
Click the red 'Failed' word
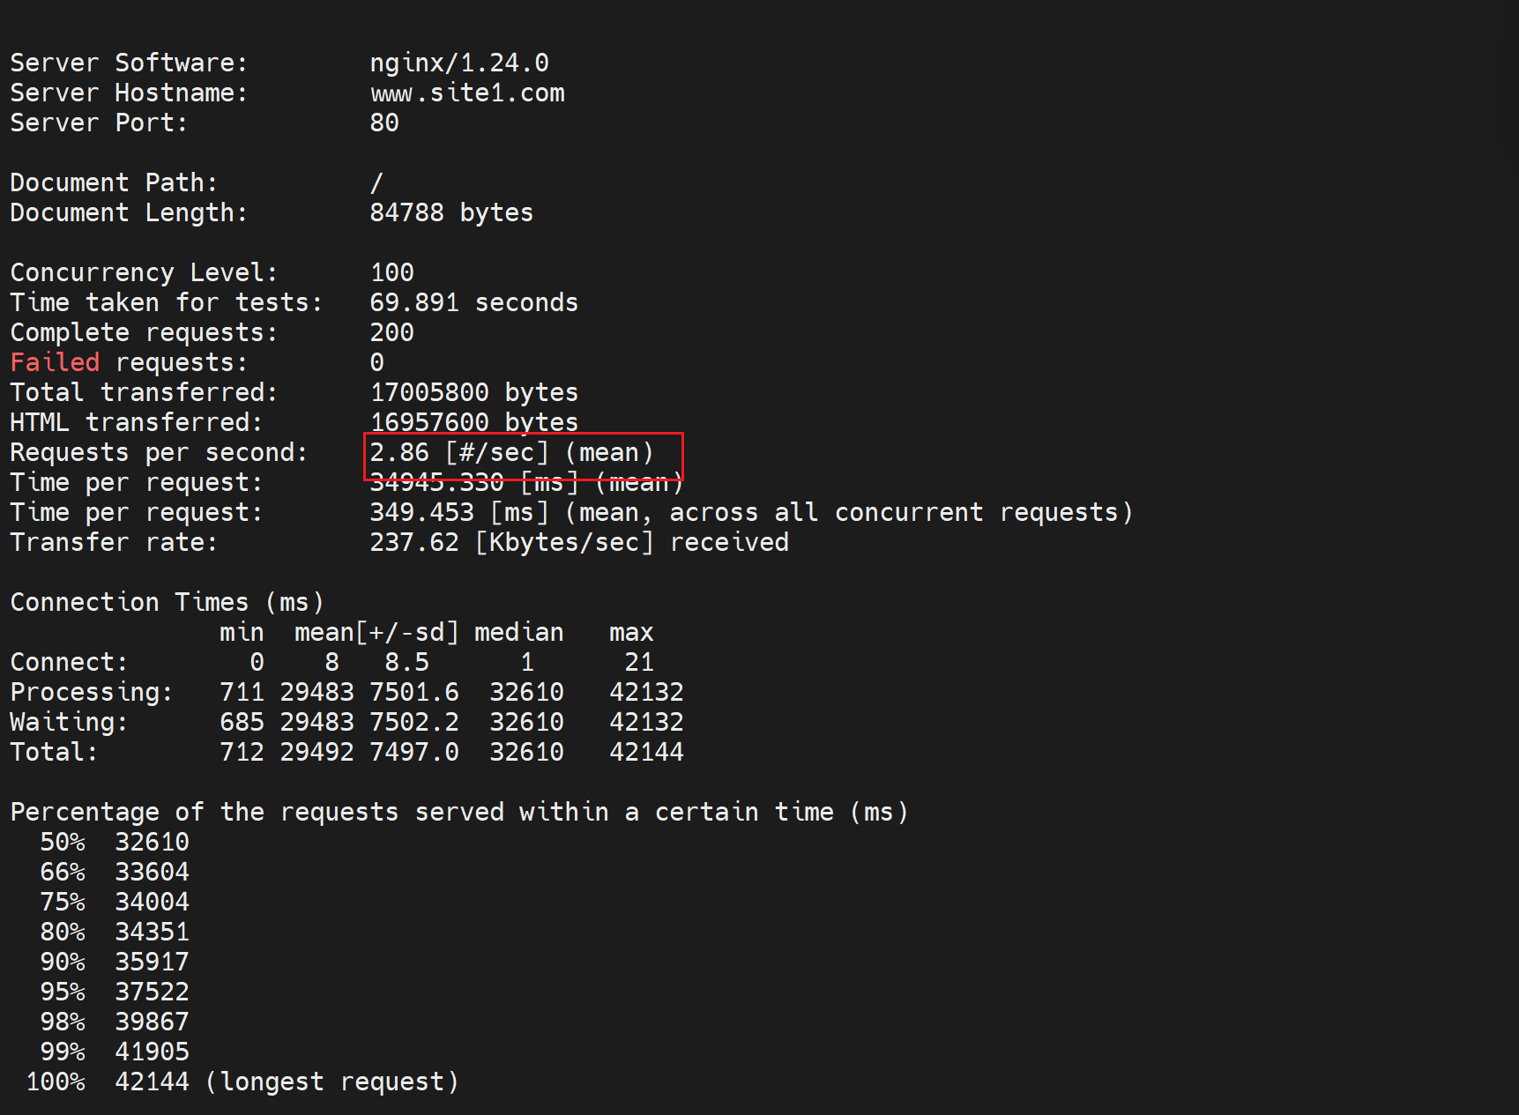click(55, 363)
